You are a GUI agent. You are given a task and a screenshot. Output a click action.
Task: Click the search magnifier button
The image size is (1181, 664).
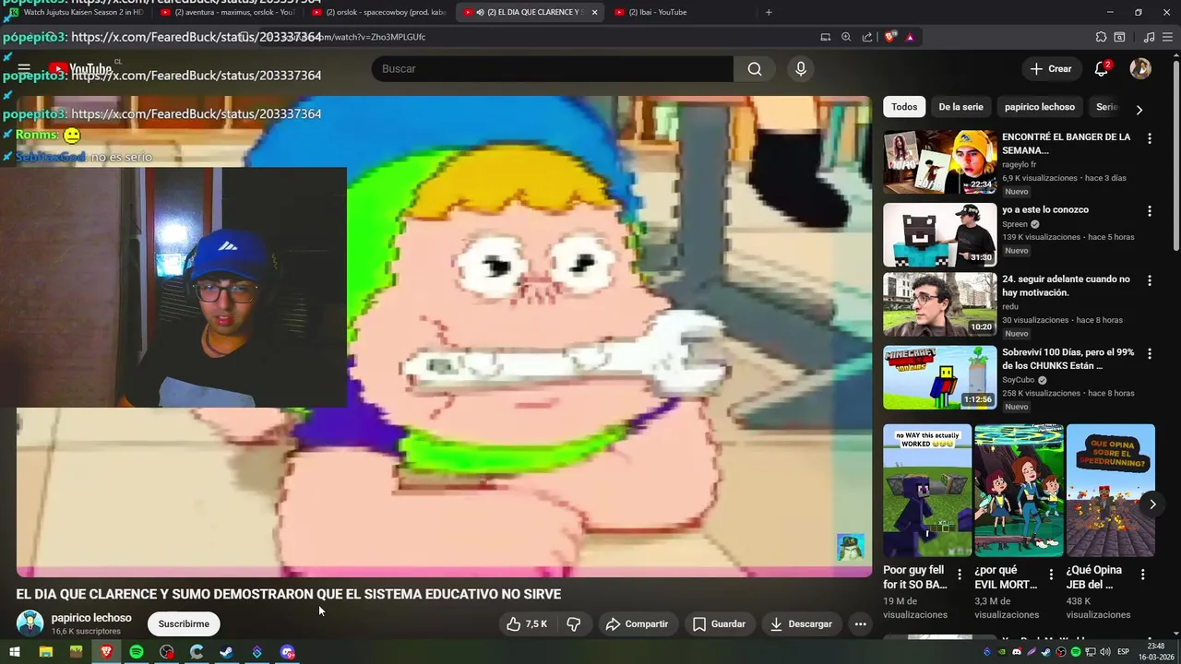pyautogui.click(x=755, y=69)
